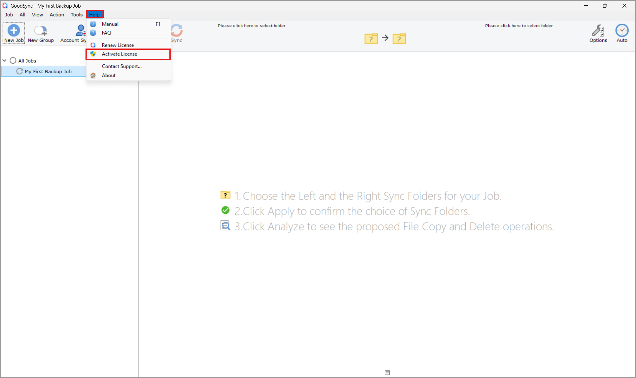
Task: Open the View menu
Action: coord(37,15)
